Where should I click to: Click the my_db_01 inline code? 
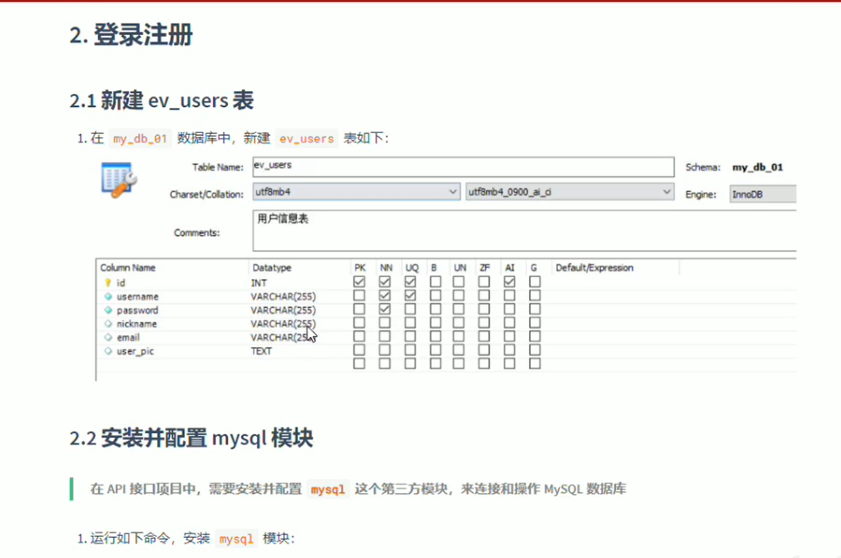(139, 139)
